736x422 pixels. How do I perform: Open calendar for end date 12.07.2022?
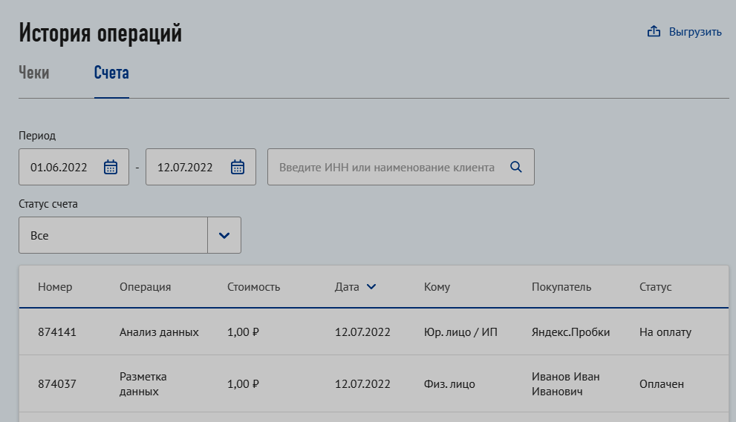[x=238, y=167]
